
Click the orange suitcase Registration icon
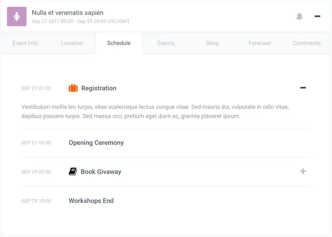[x=73, y=88]
